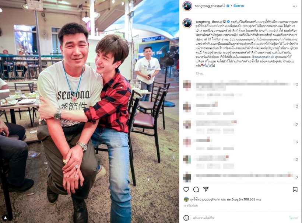Like the post with the heart icon
The height and width of the screenshot is (223, 302).
[186, 189]
